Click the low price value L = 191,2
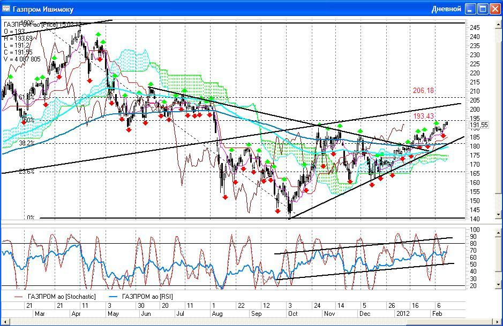Screen dimensions: 503x326 [17, 45]
